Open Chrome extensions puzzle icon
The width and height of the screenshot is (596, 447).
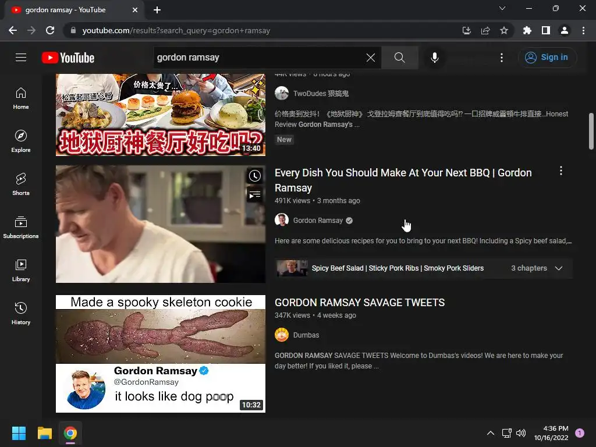tap(527, 30)
